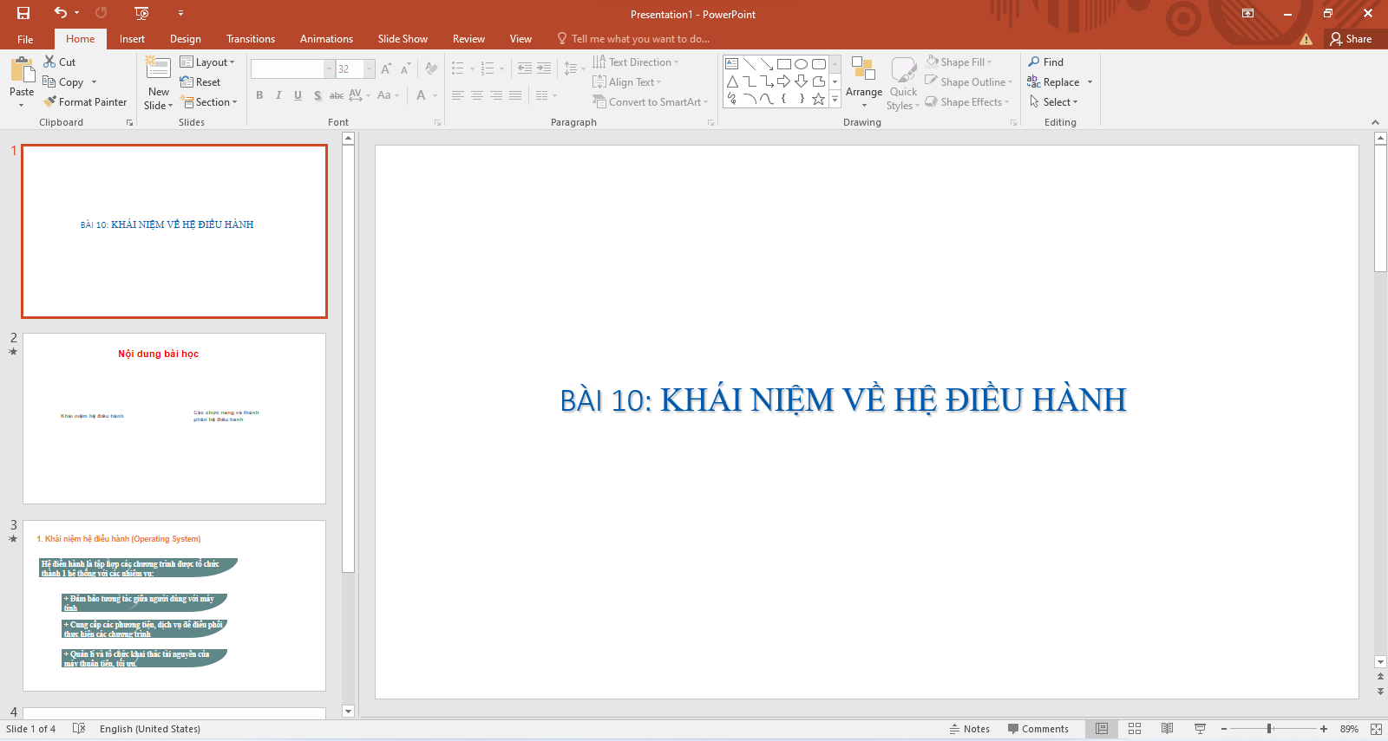Select the rectangle shape in shapes gallery
The width and height of the screenshot is (1388, 741).
[783, 64]
